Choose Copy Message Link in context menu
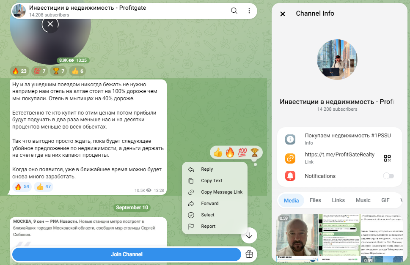 215,192
